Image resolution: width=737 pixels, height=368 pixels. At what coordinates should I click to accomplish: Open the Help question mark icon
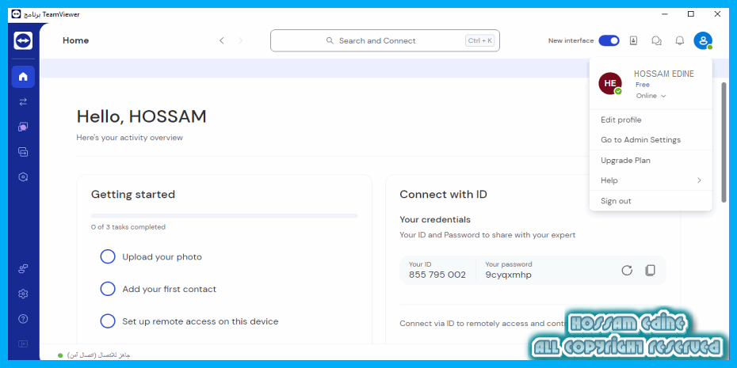click(23, 319)
